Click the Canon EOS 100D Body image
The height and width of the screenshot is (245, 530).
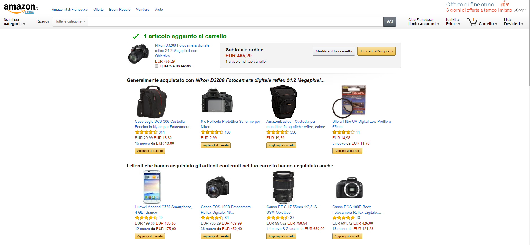[x=349, y=187]
